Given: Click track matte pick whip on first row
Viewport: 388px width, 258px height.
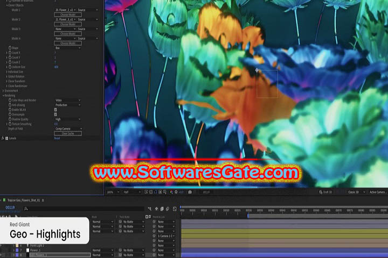Looking at the screenshot, I should pyautogui.click(x=120, y=221).
